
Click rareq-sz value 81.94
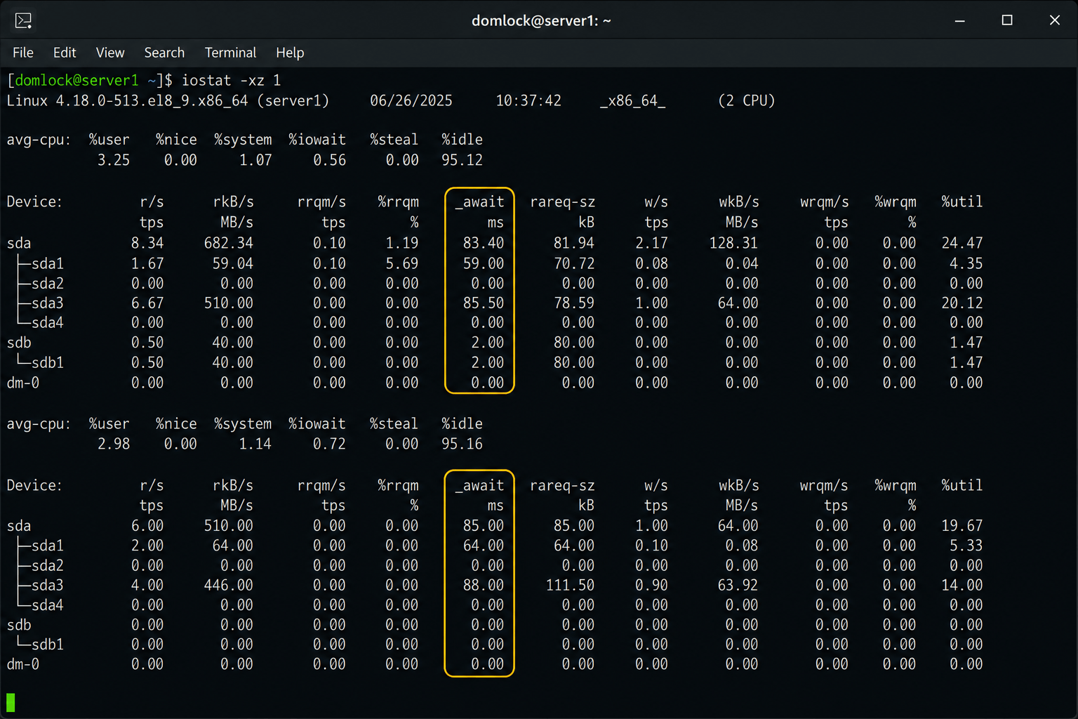click(574, 243)
